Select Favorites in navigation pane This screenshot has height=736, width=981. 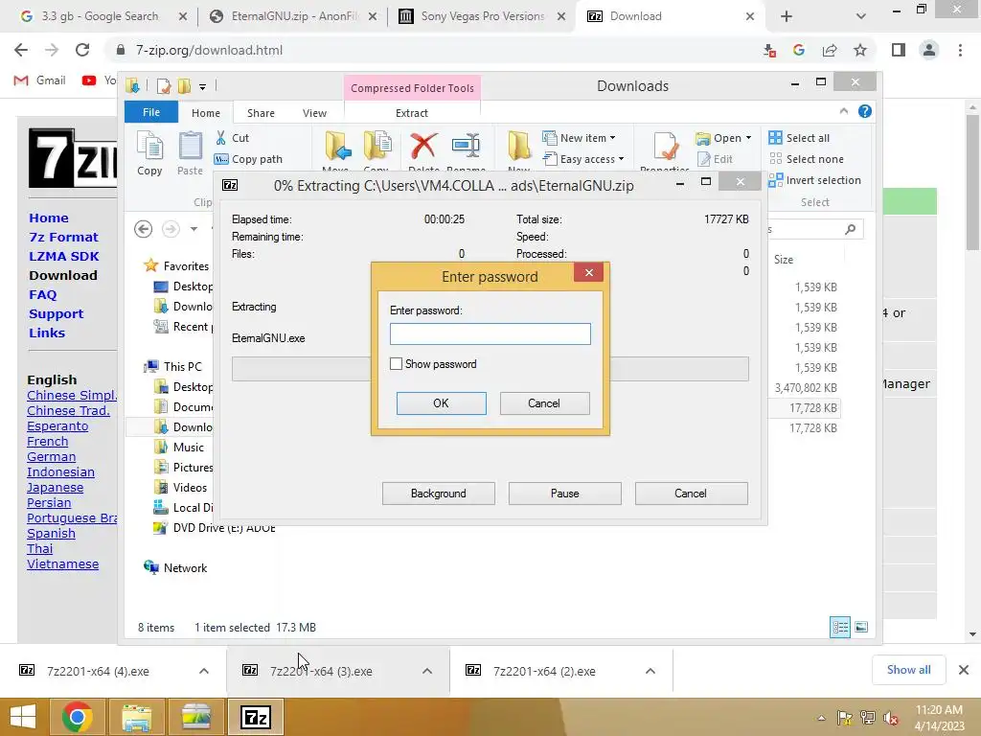(177, 266)
